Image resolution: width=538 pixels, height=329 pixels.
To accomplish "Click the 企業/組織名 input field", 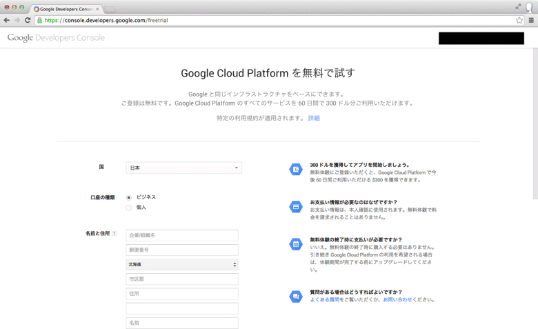I will (182, 235).
